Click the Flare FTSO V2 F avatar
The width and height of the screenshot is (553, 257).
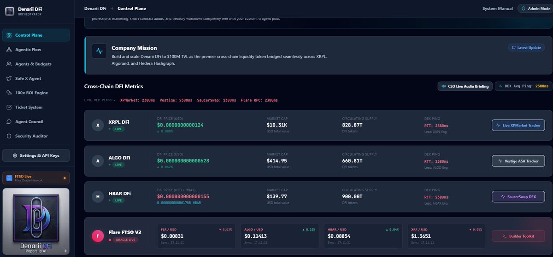pyautogui.click(x=98, y=236)
